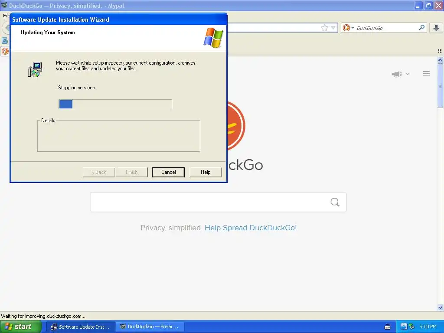444x333 pixels.
Task: Click the safely remove hardware tray icon
Action: click(412, 326)
